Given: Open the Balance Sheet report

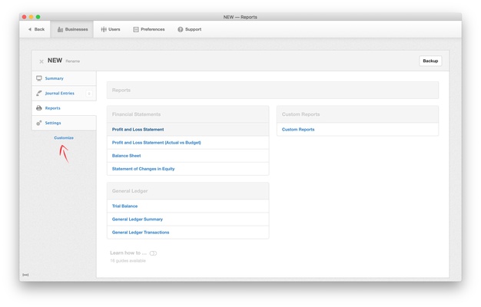Looking at the screenshot, I should (126, 156).
